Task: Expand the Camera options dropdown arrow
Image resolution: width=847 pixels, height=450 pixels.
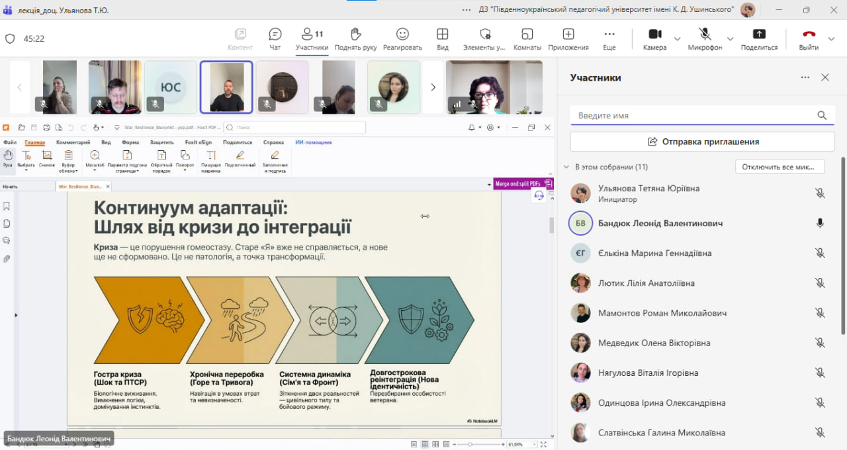Action: coord(677,39)
